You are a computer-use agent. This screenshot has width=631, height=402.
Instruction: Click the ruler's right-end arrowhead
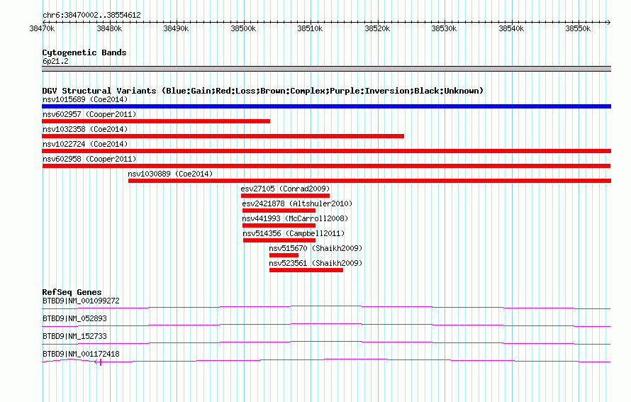[609, 22]
